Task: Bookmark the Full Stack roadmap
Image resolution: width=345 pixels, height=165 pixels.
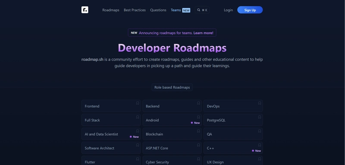Action: pos(138,117)
